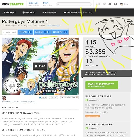Click Post update megaphone
Screen dimensions: 134x137
pos(70,13)
